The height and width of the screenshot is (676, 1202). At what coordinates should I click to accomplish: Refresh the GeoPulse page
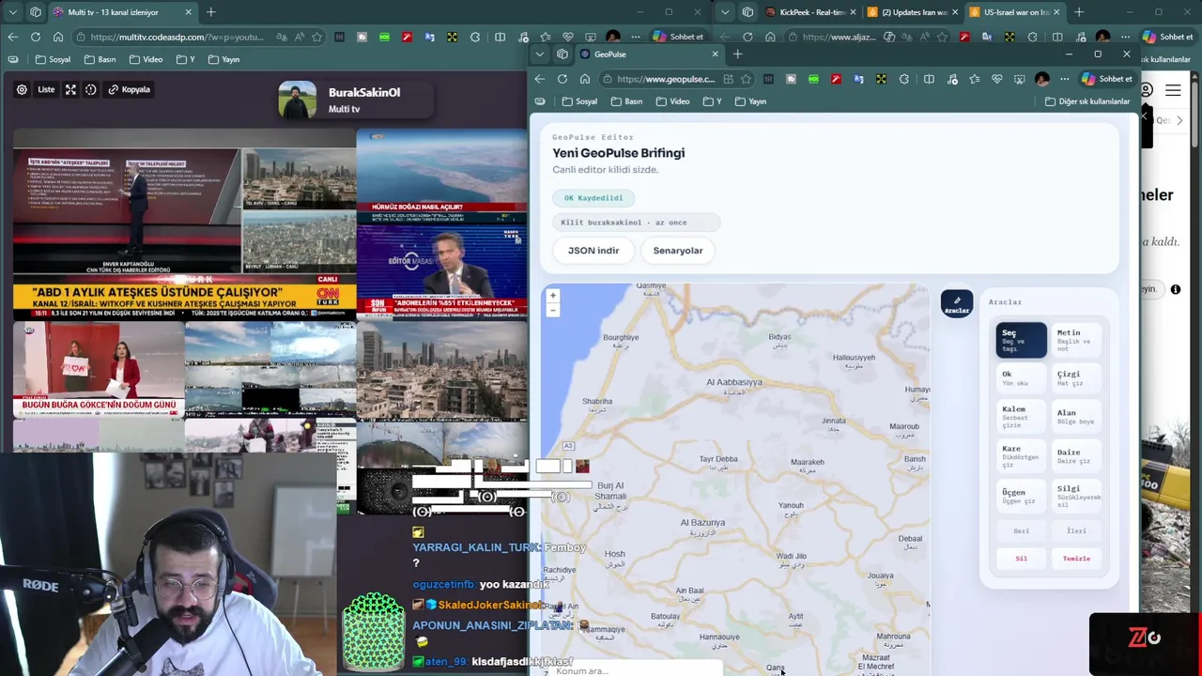click(x=562, y=79)
